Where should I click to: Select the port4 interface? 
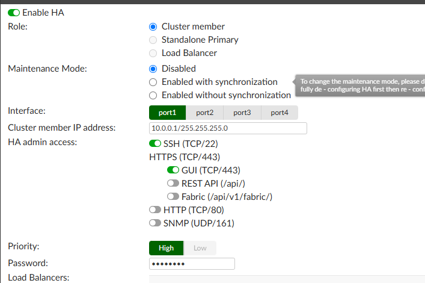click(280, 113)
